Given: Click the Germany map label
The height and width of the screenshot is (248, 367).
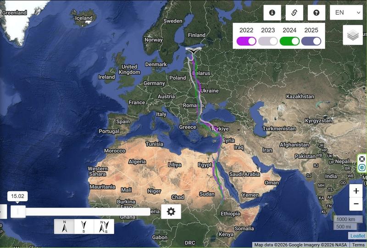Looking at the screenshot, I should pos(154,83).
